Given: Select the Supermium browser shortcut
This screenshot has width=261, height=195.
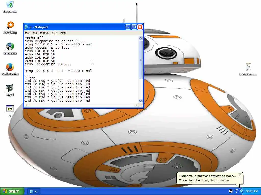Looking at the screenshot, I should tap(10, 48).
